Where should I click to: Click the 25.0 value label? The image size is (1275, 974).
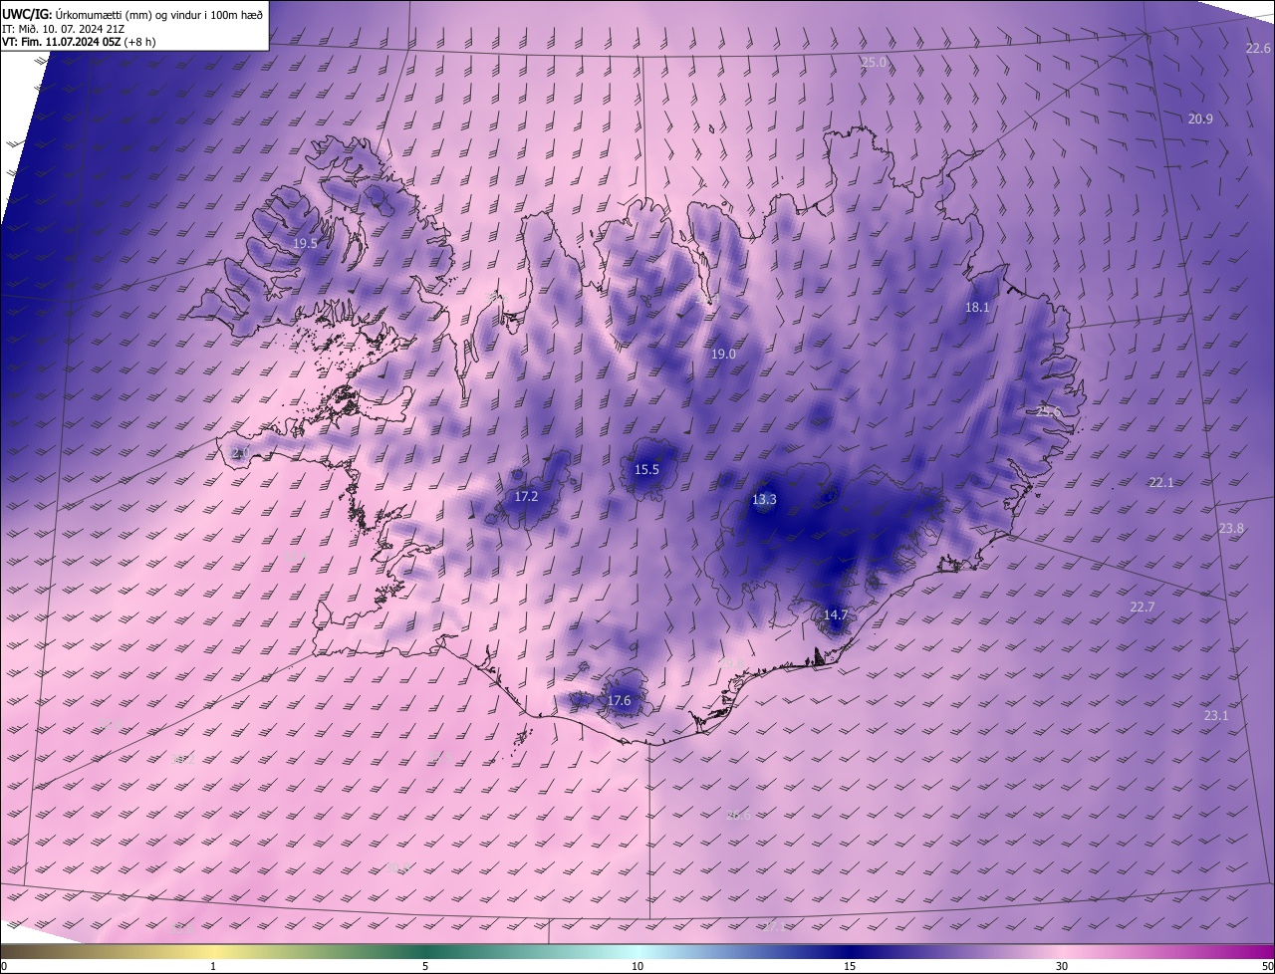pos(874,63)
